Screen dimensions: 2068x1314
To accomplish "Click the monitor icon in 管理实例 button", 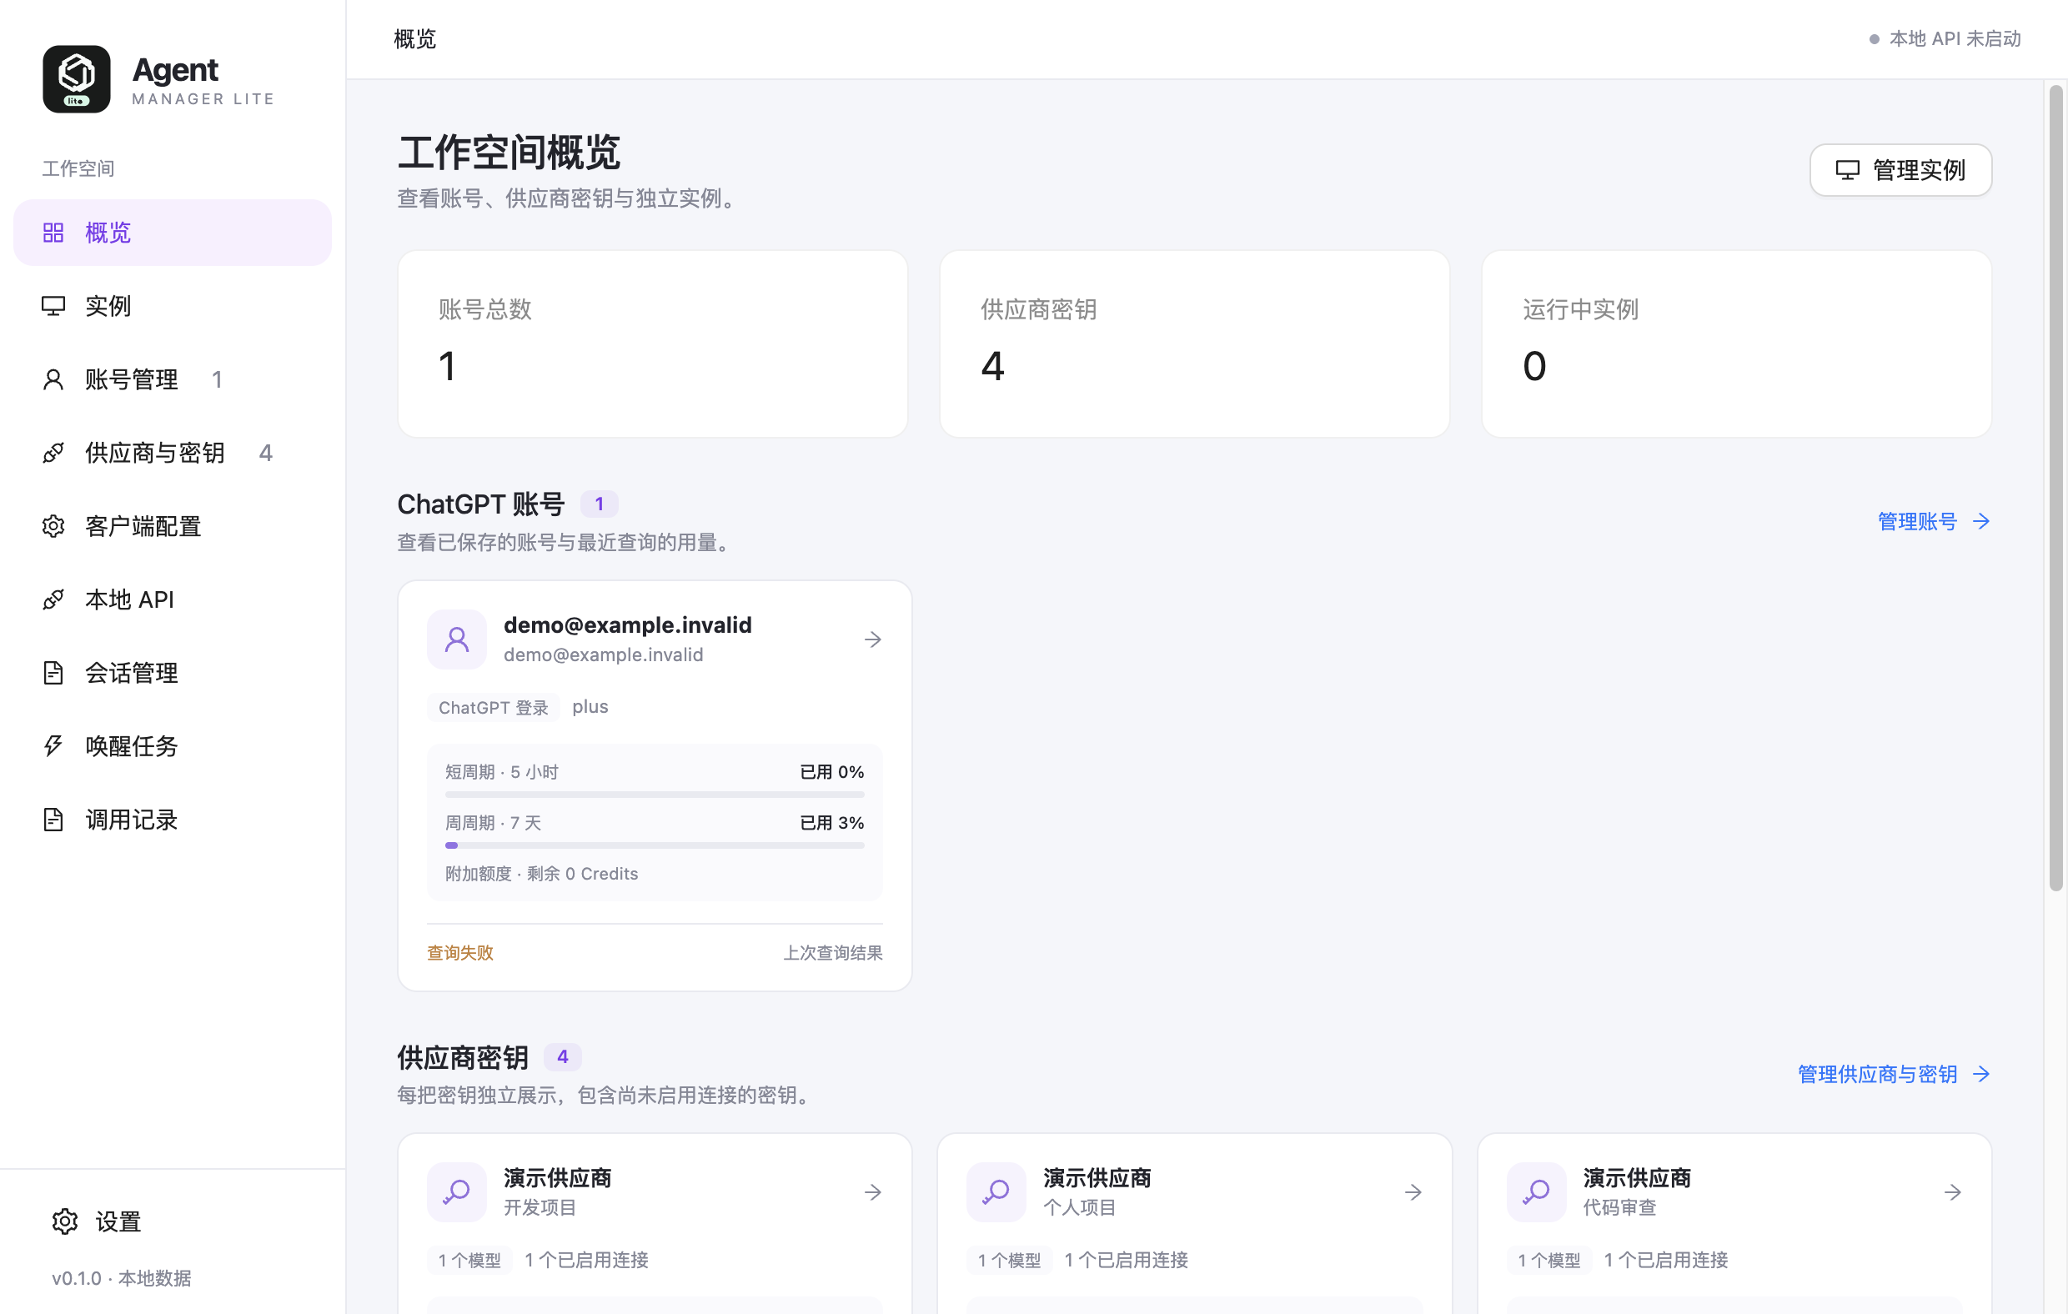I will (x=1847, y=170).
